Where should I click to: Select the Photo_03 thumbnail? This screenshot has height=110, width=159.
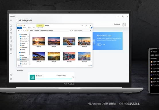69,41
